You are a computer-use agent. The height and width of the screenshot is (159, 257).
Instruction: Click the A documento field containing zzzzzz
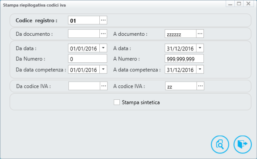click(180, 34)
